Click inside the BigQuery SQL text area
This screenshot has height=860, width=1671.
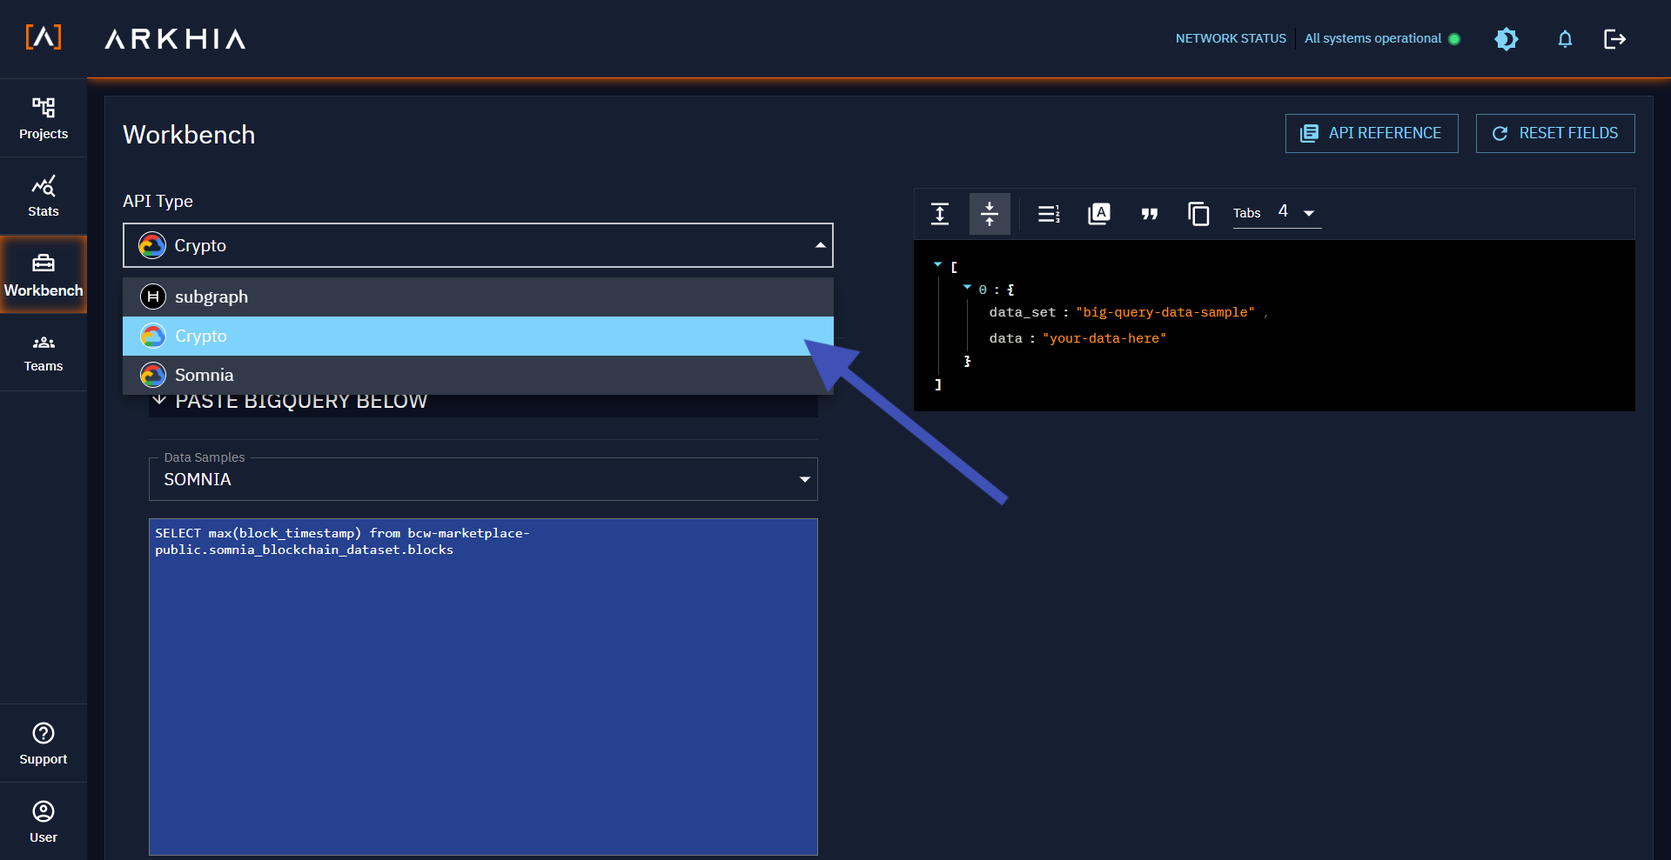pyautogui.click(x=483, y=678)
